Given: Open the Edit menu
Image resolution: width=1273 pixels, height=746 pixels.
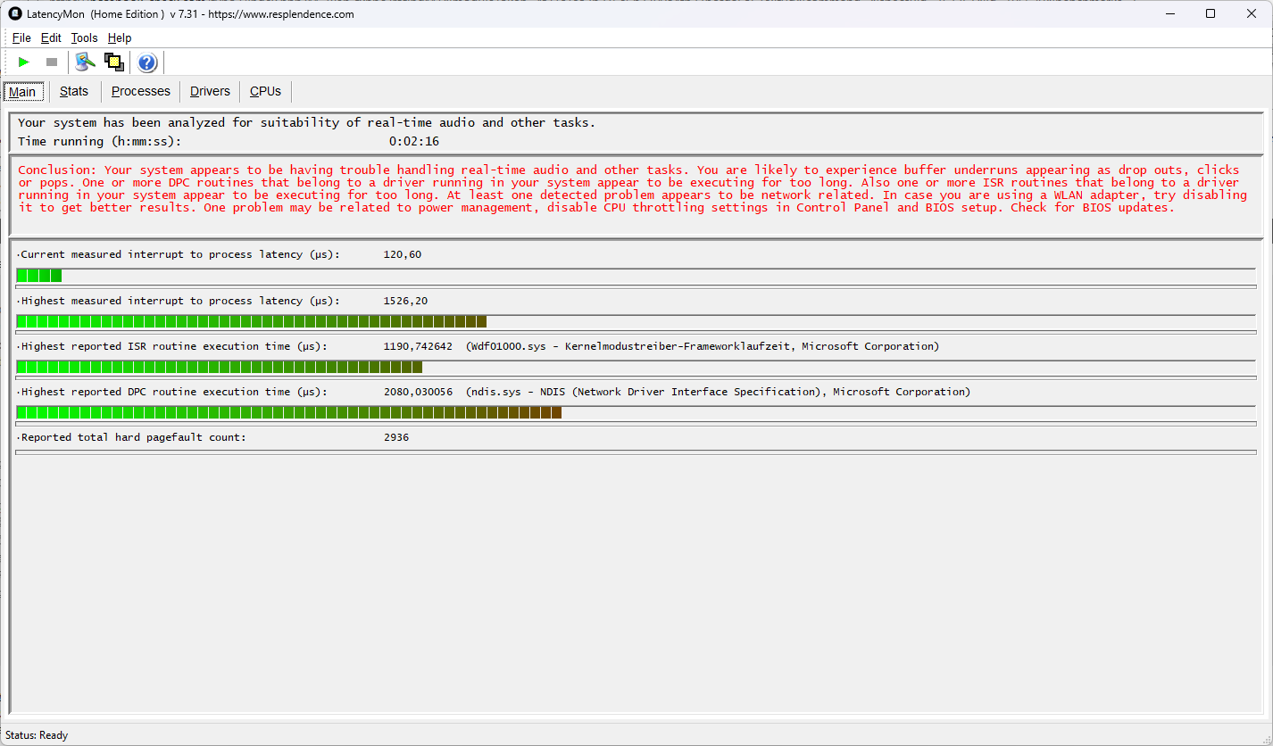Looking at the screenshot, I should tap(51, 37).
